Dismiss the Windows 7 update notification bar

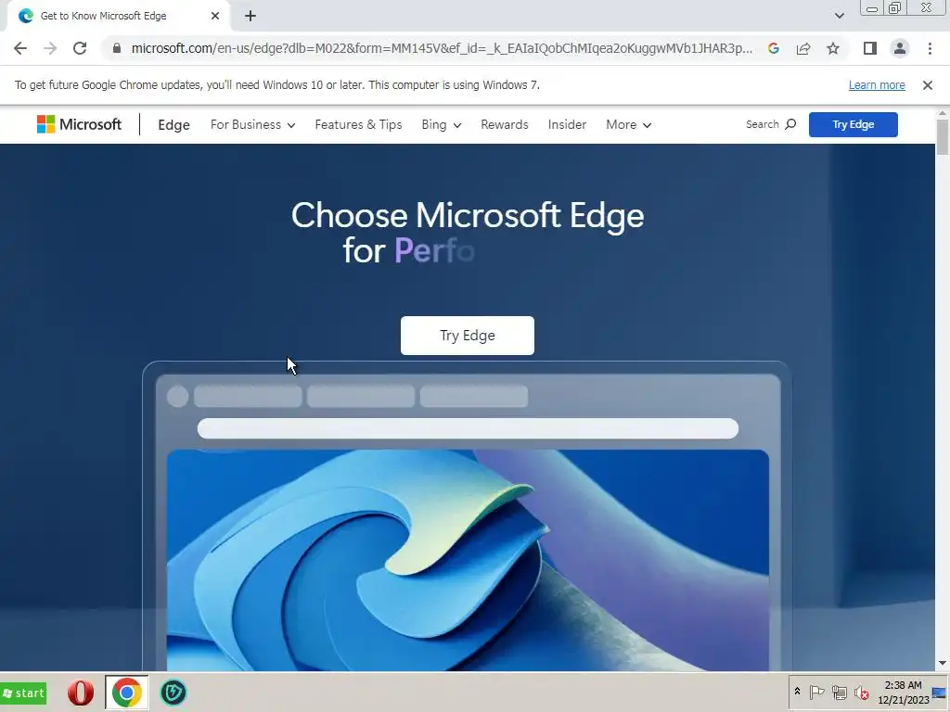click(928, 85)
